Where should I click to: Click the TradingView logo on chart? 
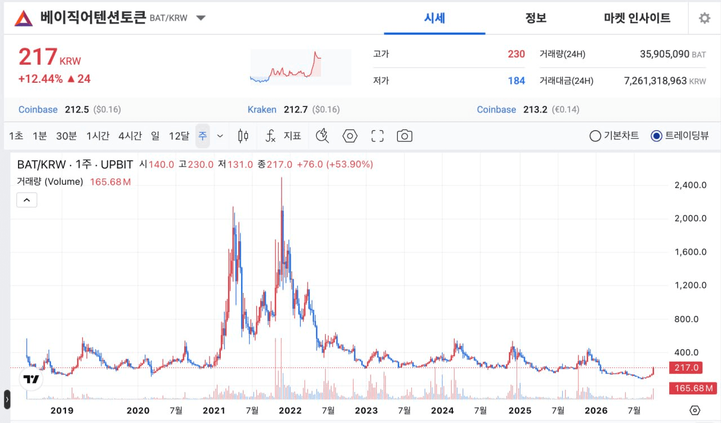[x=32, y=379]
